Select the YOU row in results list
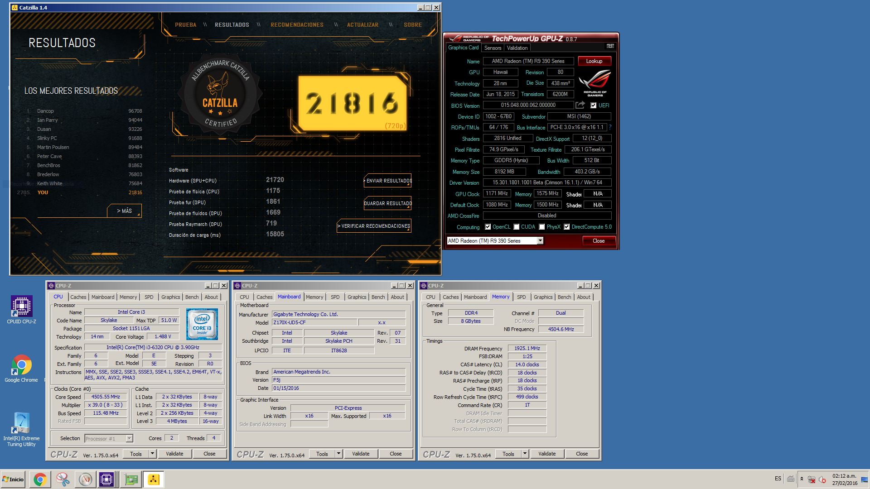 [80, 192]
